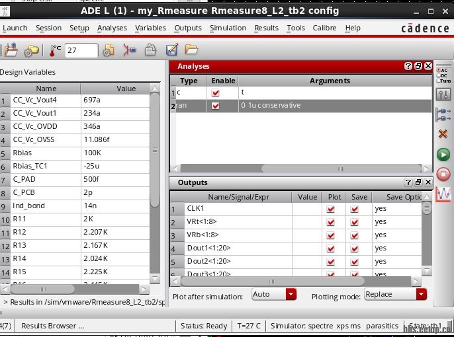Viewport: 454px width, 337px height.
Task: Open the Help menu
Action: 353,28
